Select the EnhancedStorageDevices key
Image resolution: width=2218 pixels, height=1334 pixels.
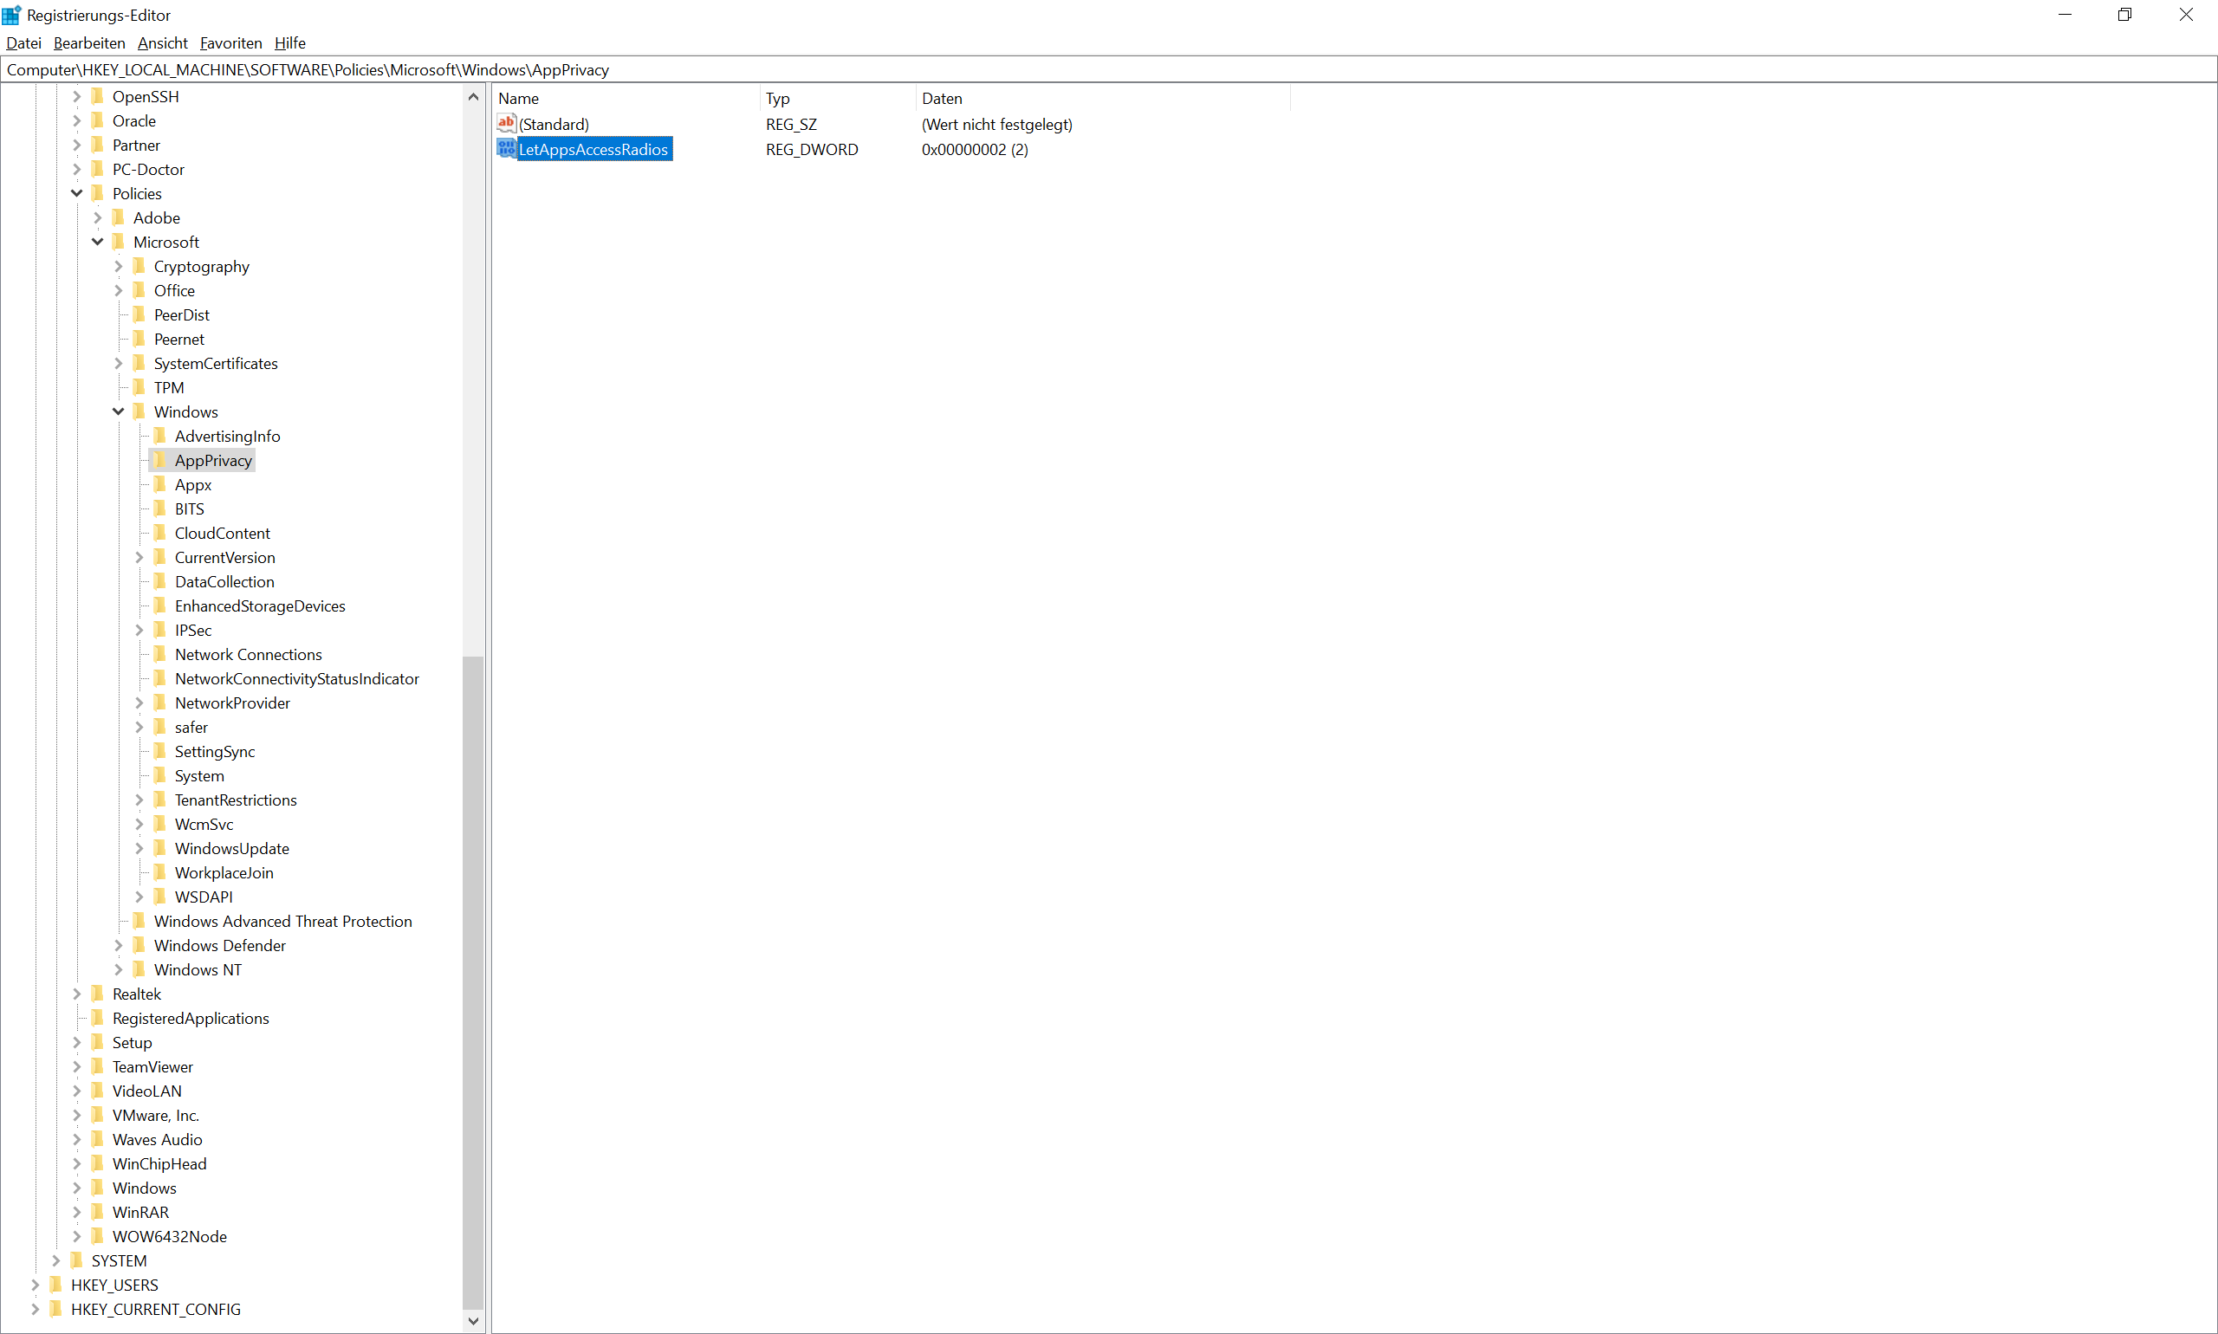pos(260,605)
